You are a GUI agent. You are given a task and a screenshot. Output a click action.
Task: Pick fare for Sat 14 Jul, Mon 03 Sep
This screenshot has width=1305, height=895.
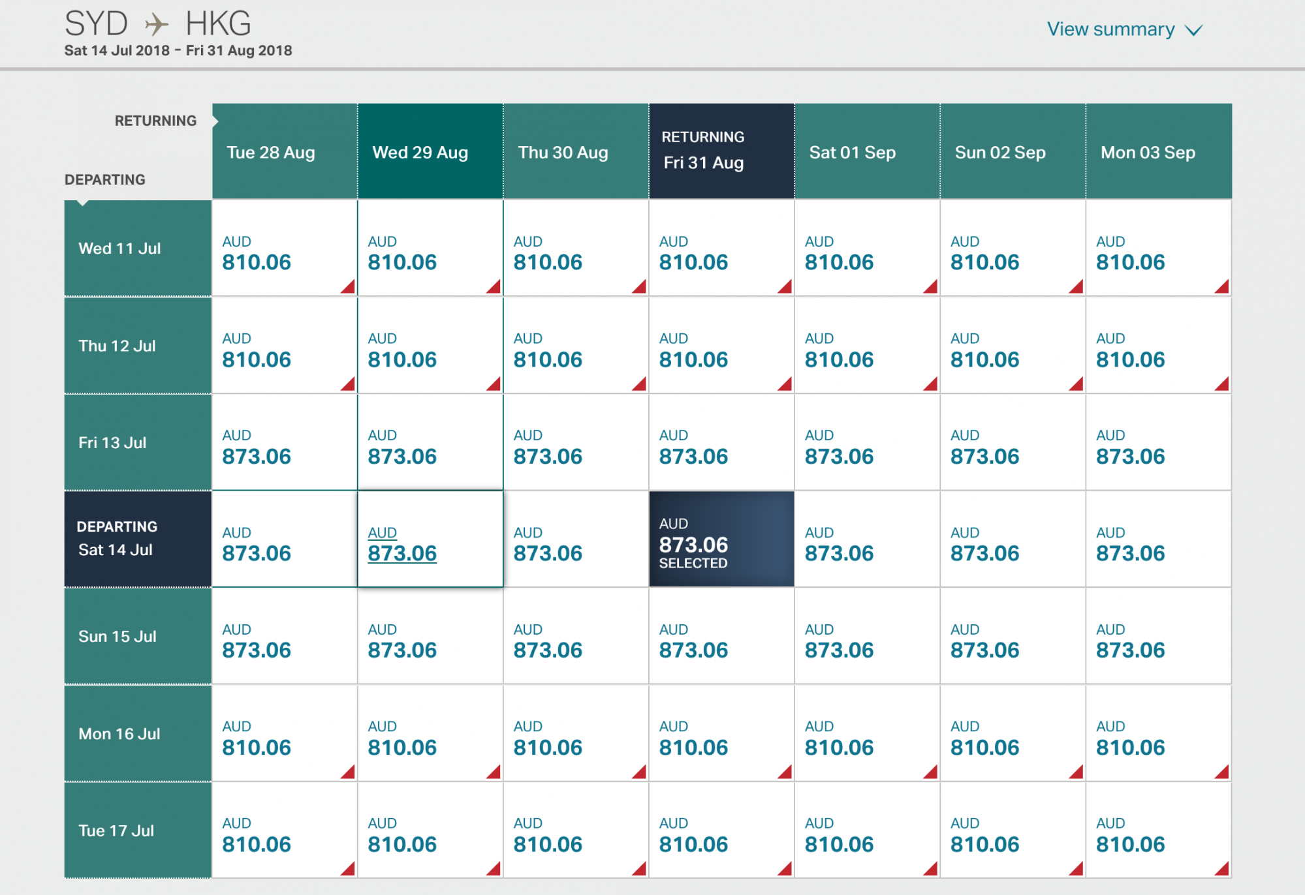1159,539
